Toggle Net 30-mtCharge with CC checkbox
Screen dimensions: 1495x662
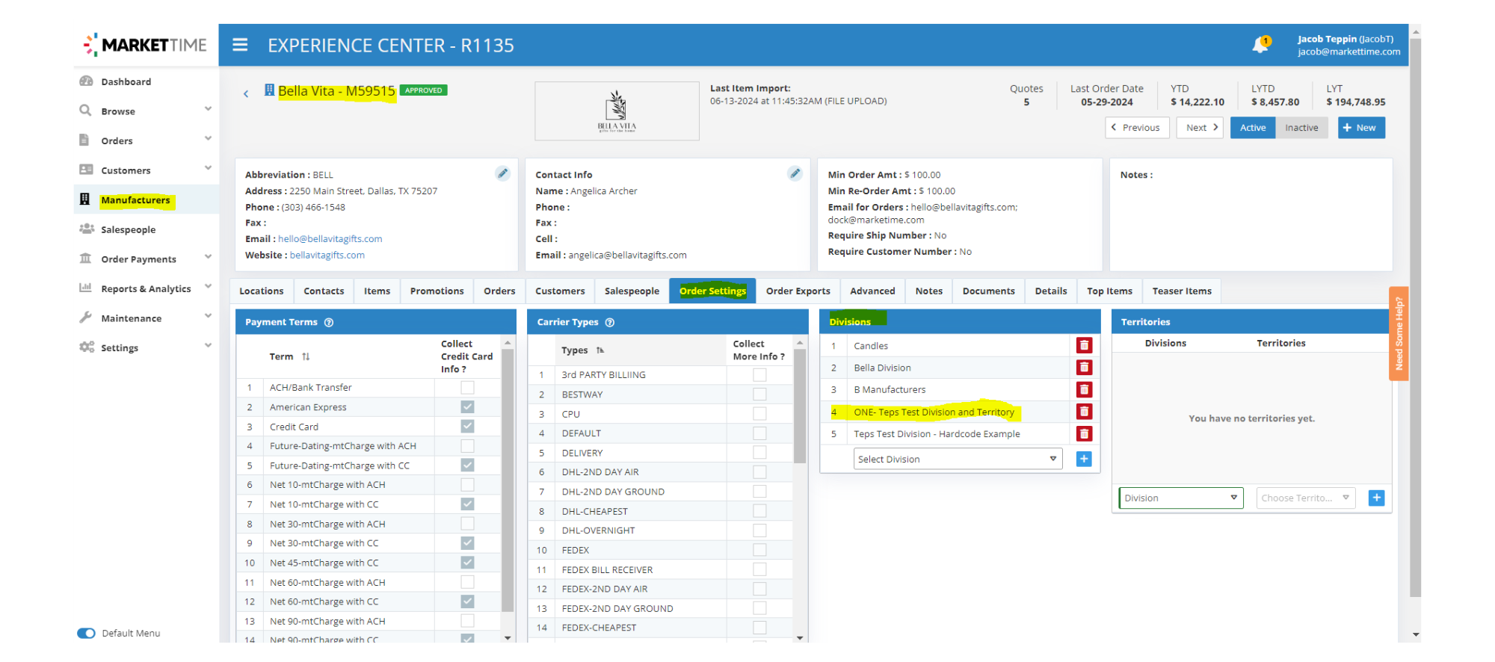[x=467, y=542]
